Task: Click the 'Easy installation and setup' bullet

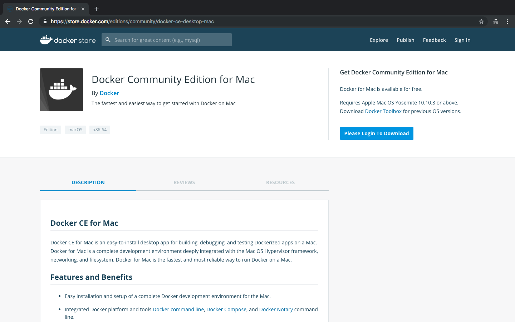Action: coord(168,296)
